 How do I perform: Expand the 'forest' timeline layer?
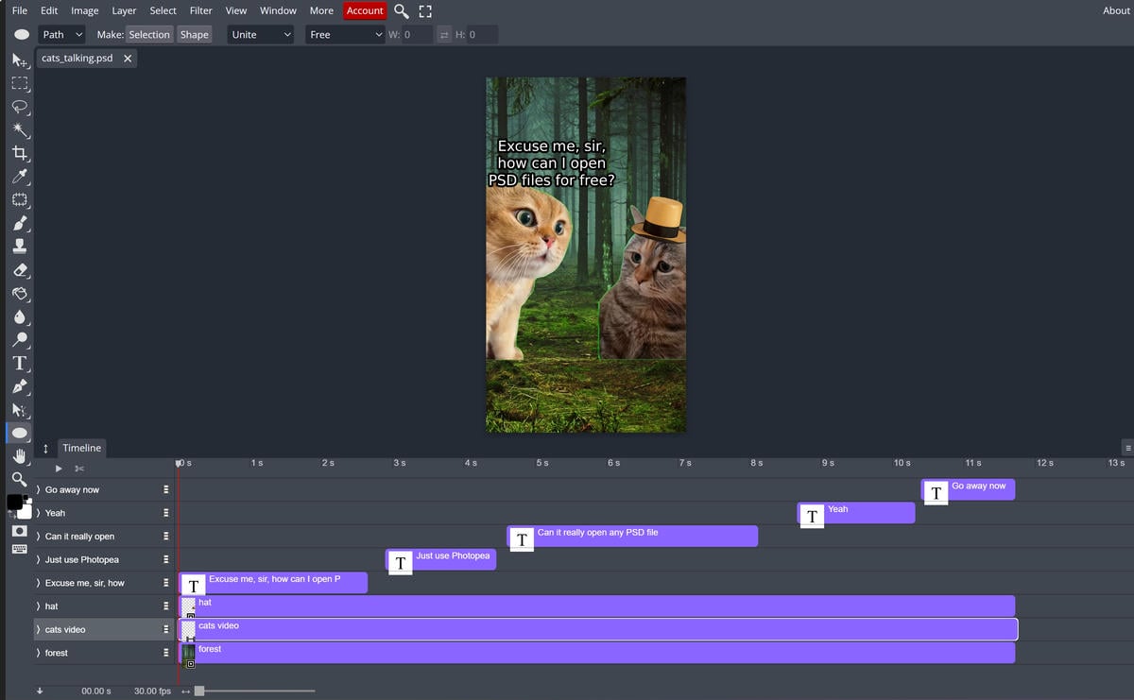(x=39, y=653)
